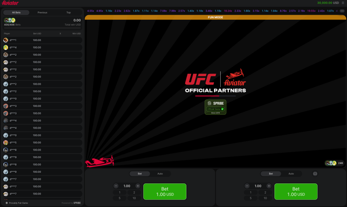The image size is (347, 207).
Task: Click the 2.23x multiplier in round history
Action: 118,11
